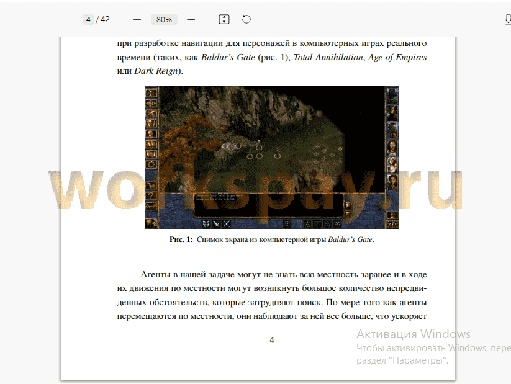Click the bold caption label "Рис. 1:"
The width and height of the screenshot is (511, 384).
(x=181, y=239)
